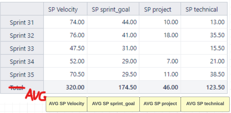Click the Sprint 31 row header

tap(22, 22)
